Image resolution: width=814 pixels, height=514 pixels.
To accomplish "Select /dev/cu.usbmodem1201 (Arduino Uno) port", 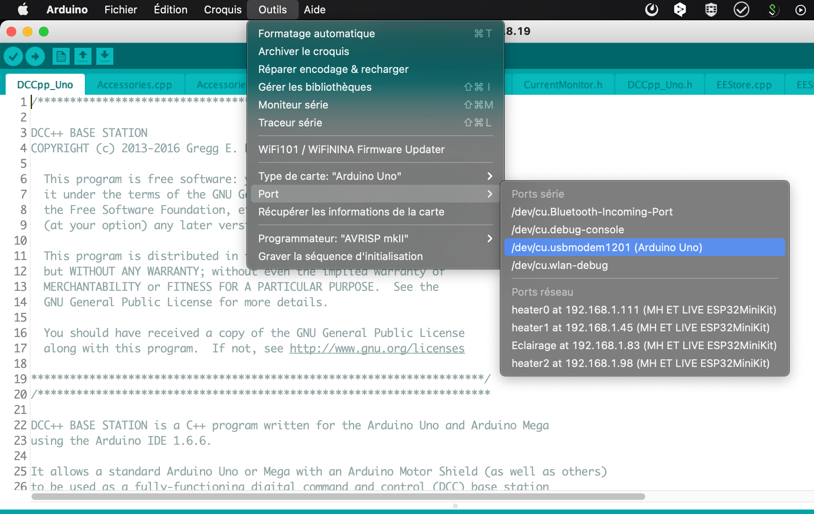I will coord(644,247).
